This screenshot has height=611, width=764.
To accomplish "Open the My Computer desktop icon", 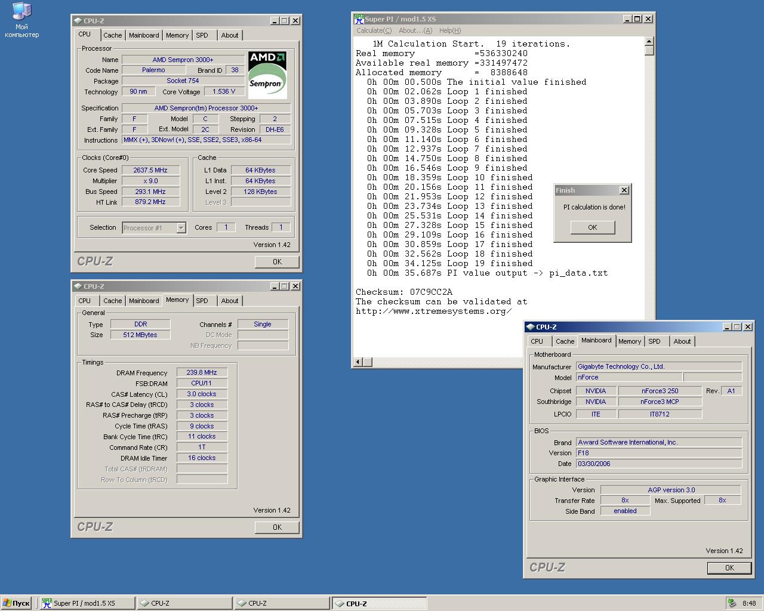I will click(21, 20).
